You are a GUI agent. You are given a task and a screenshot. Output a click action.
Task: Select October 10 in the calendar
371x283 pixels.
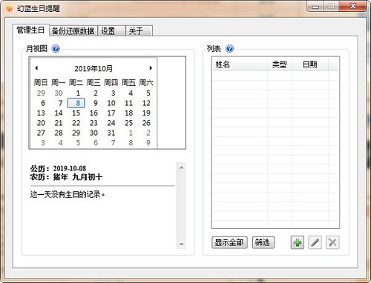(x=111, y=103)
